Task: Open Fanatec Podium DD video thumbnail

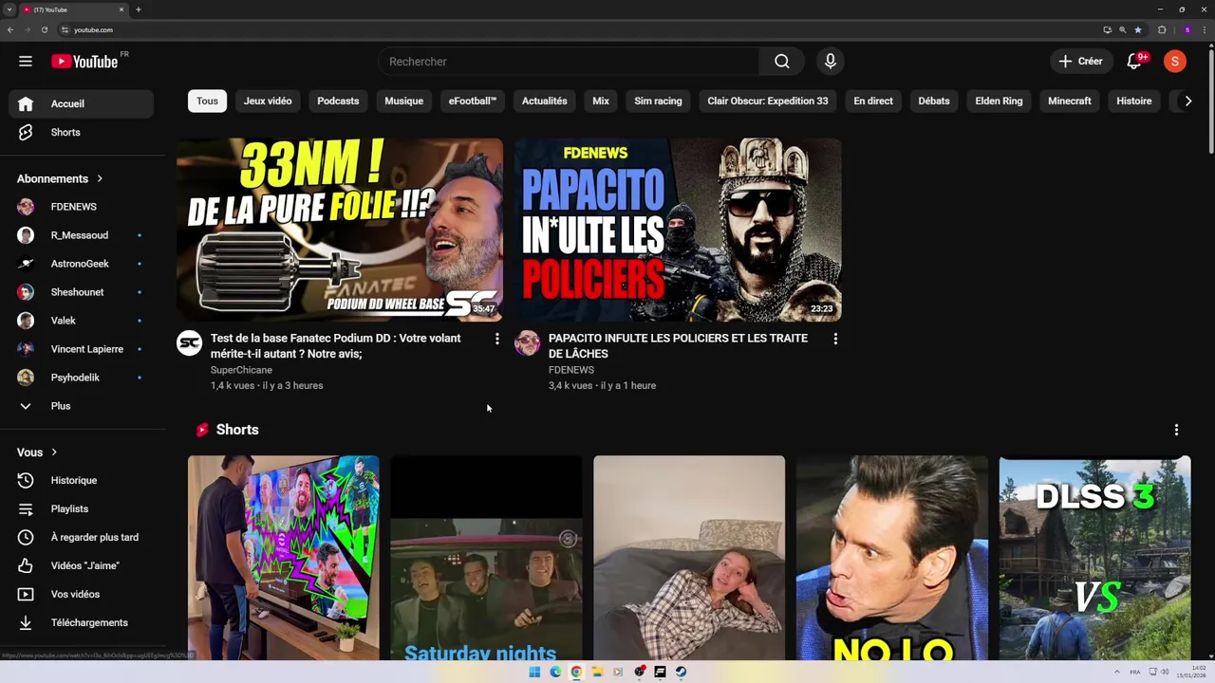Action: (340, 230)
